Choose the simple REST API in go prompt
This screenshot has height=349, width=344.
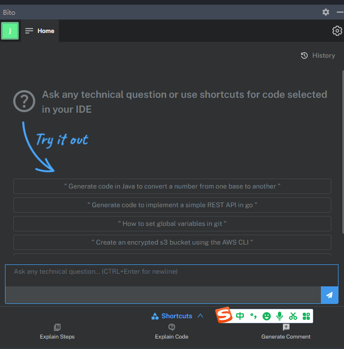pos(172,205)
